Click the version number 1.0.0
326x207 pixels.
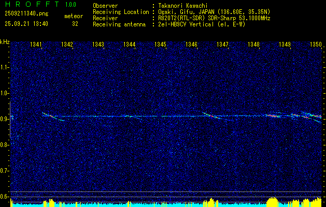tap(70, 4)
